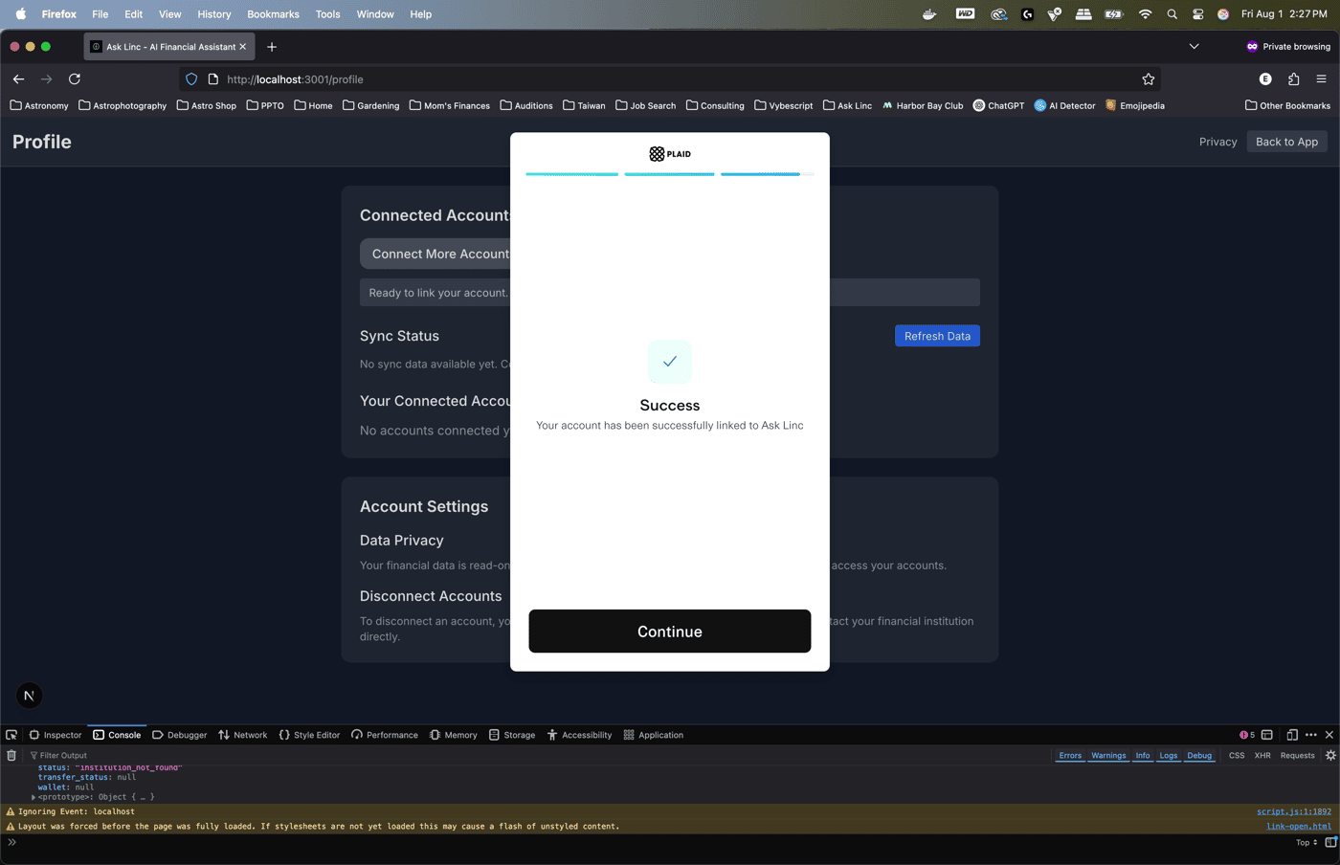This screenshot has width=1340, height=865.
Task: Open the link-open.html source link
Action: (x=1299, y=827)
